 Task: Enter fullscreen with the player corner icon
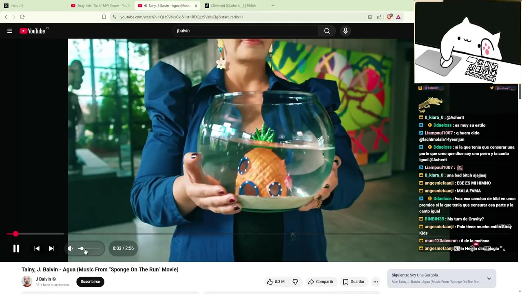click(x=502, y=248)
